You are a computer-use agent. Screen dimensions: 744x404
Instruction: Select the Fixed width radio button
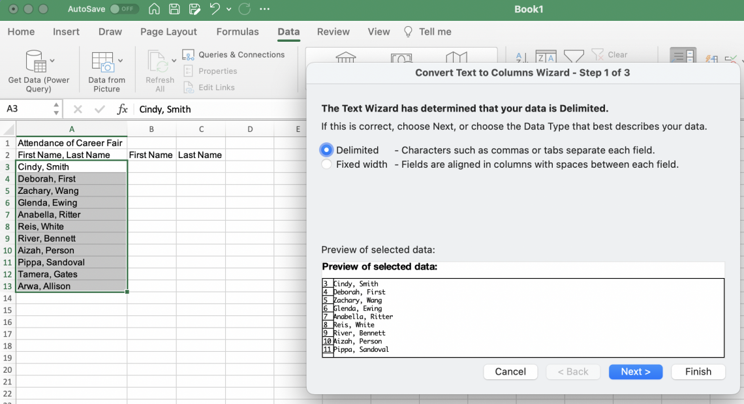(327, 164)
